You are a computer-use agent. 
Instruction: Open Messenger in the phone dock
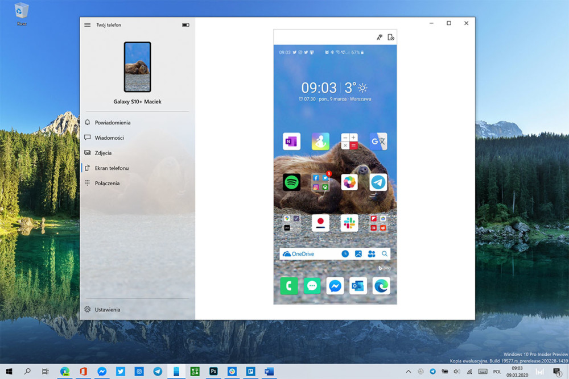click(335, 286)
